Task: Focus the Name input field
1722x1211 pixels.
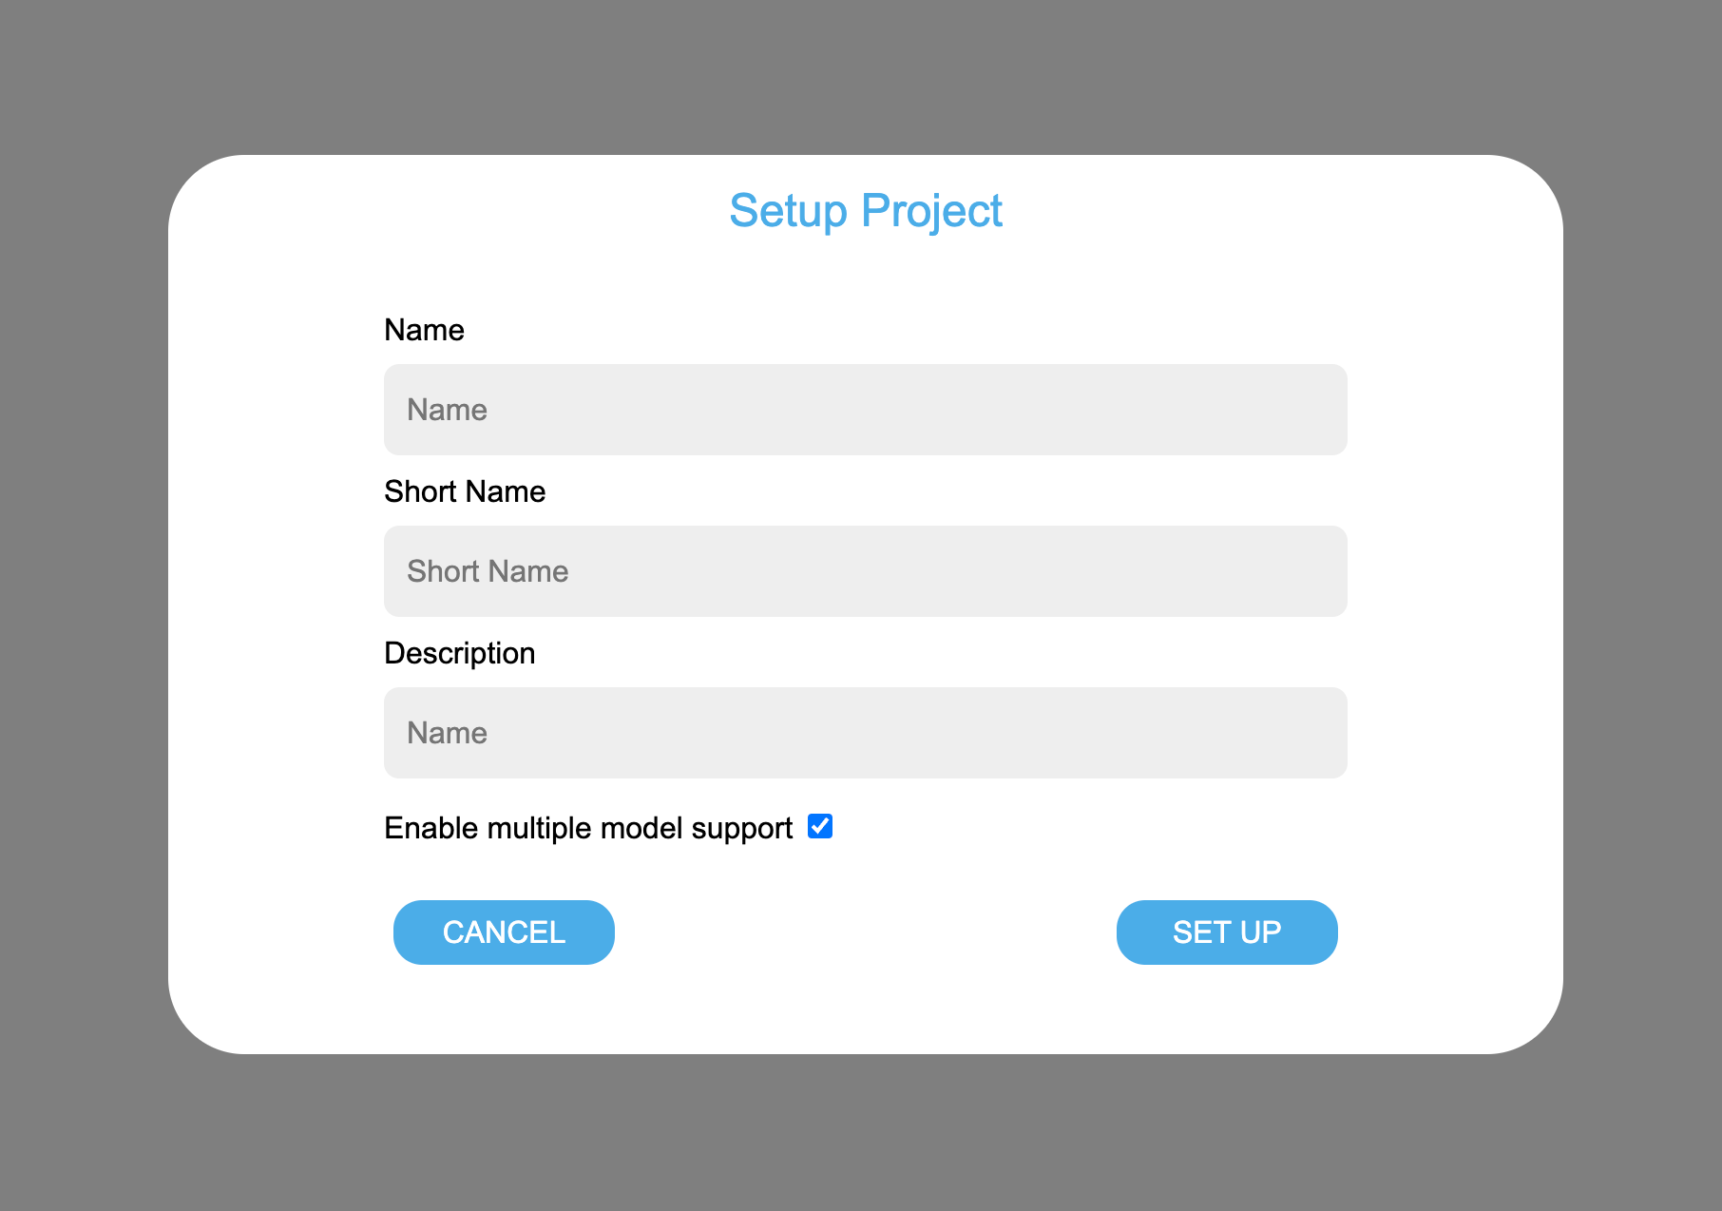Action: tap(865, 410)
